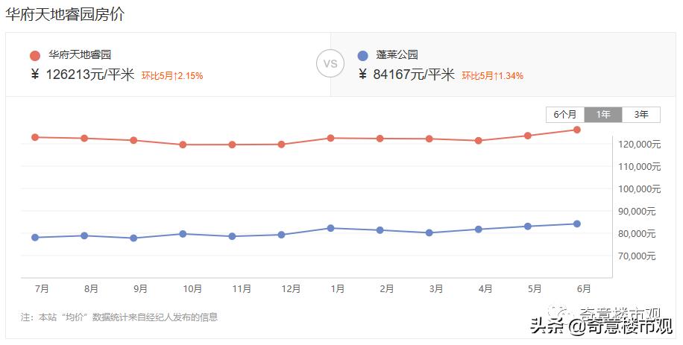
Task: Click the VS comparison circle icon
Action: tap(330, 63)
